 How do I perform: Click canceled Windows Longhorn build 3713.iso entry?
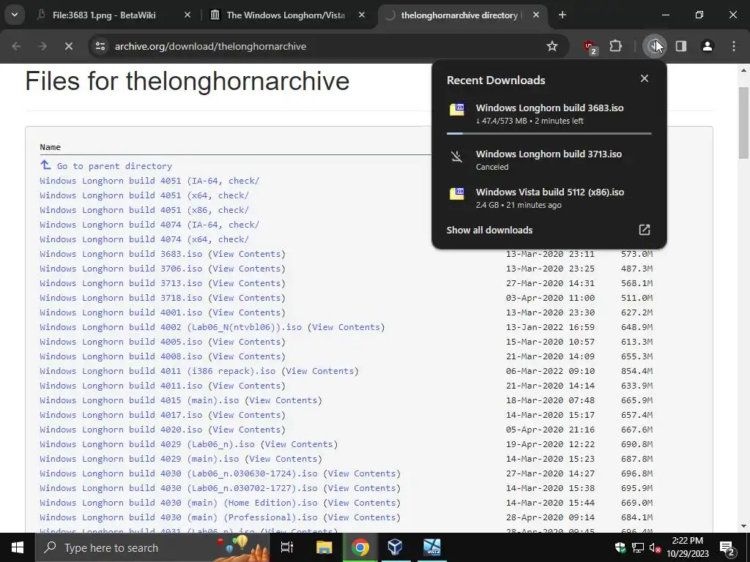click(549, 160)
